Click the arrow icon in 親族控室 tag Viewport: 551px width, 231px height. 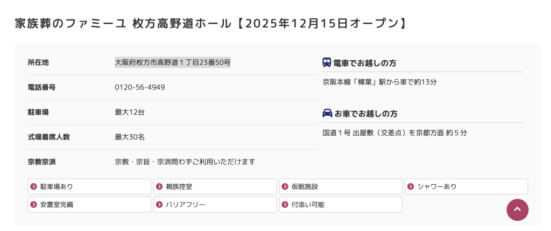click(159, 187)
